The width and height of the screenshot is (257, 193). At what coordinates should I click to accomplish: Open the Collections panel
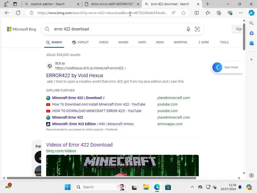[219, 13]
